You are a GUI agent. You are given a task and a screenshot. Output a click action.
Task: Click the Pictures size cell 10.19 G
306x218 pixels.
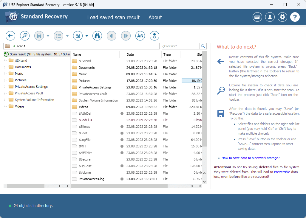tap(192, 81)
